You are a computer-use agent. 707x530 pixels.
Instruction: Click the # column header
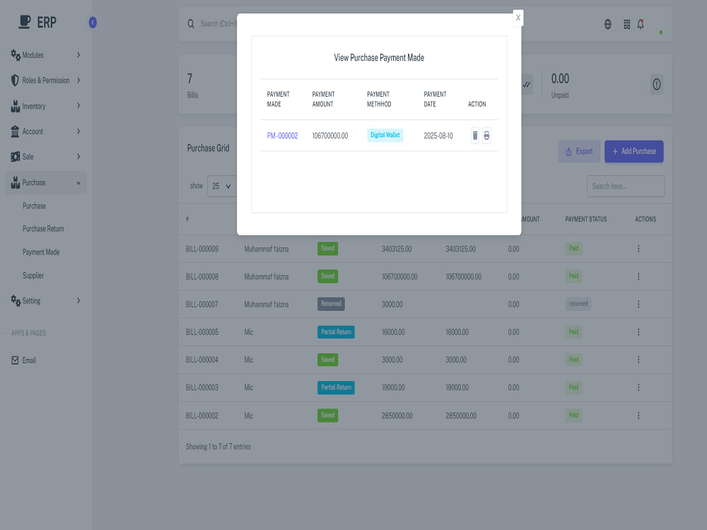pos(187,219)
